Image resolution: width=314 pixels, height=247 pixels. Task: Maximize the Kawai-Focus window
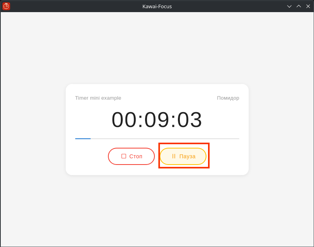pyautogui.click(x=299, y=6)
